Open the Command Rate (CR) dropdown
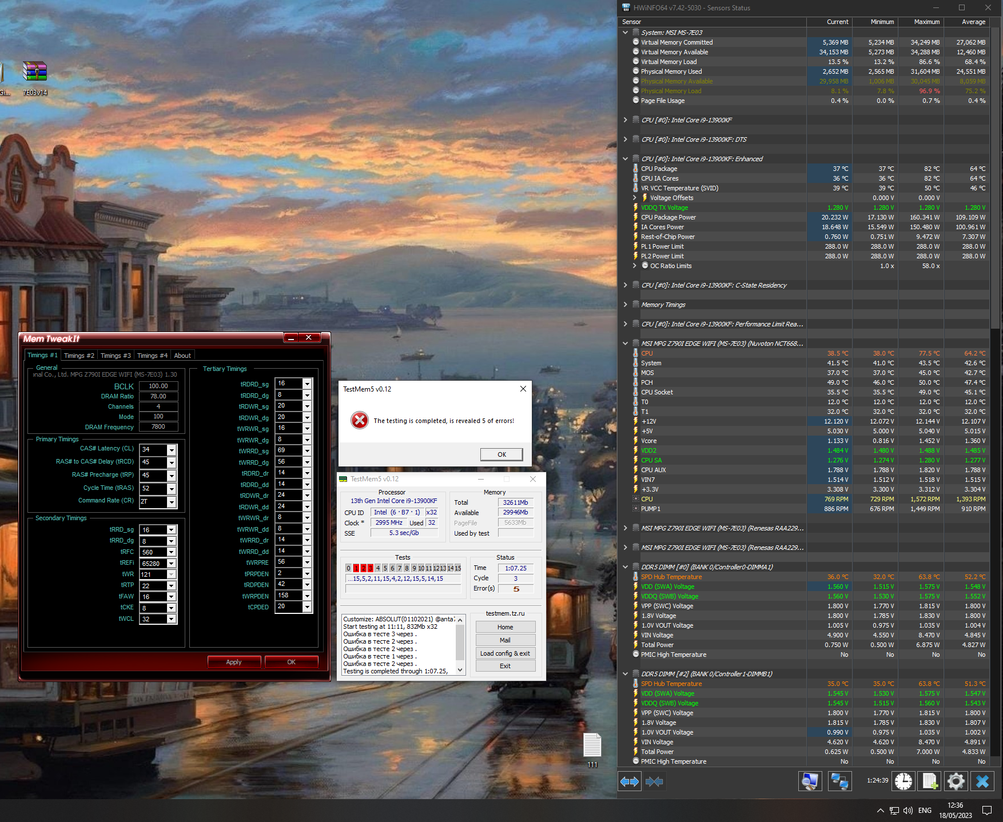Image resolution: width=1003 pixels, height=822 pixels. (171, 502)
